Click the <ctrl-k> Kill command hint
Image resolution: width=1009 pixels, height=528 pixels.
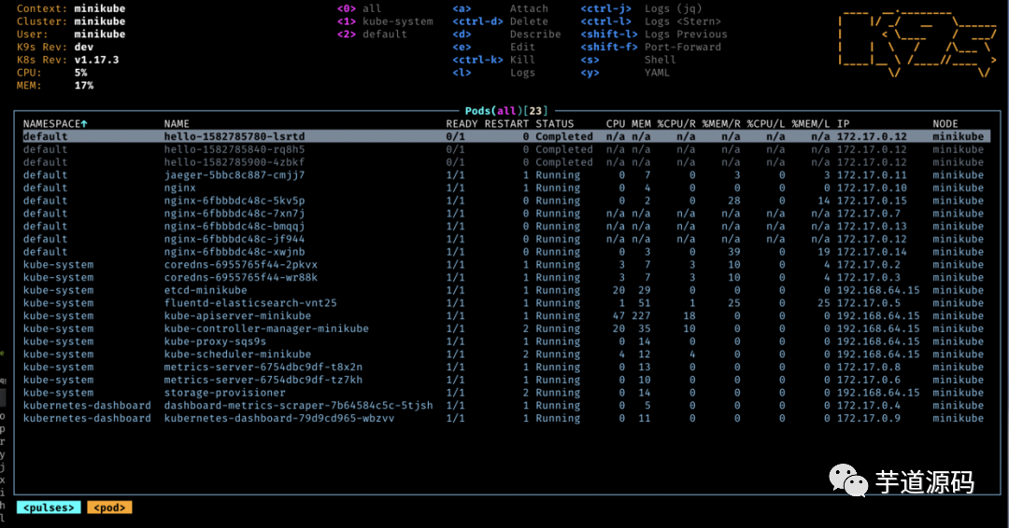point(493,60)
